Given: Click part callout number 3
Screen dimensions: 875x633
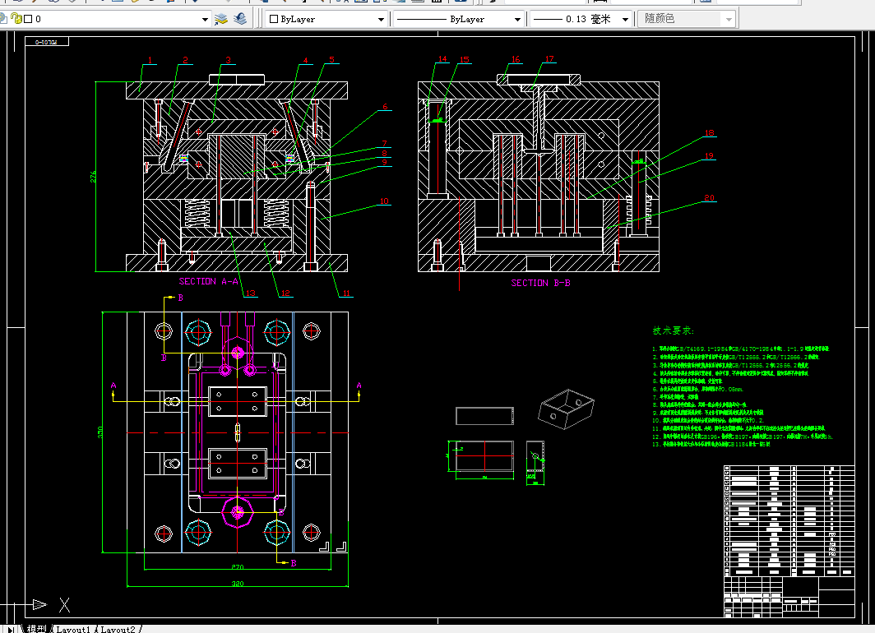Looking at the screenshot, I should tap(229, 60).
